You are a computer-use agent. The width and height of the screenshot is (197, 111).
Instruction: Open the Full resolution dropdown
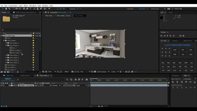pyautogui.click(x=85, y=72)
